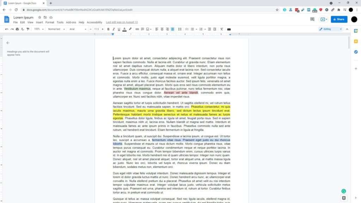
Task: Center align text
Action: pos(162,29)
